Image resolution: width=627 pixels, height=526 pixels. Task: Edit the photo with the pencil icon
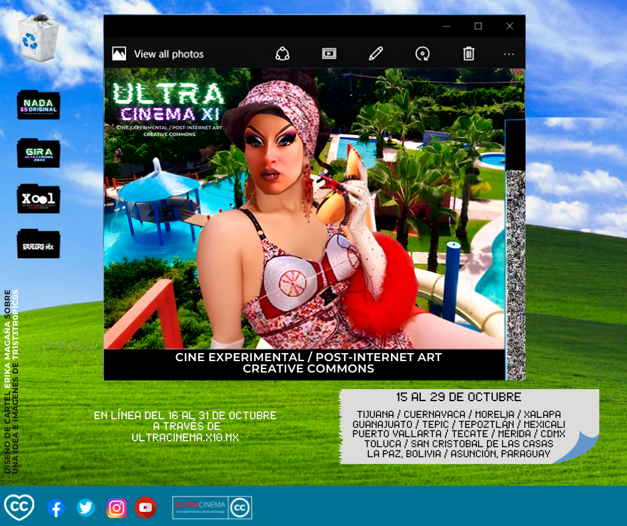pyautogui.click(x=376, y=53)
